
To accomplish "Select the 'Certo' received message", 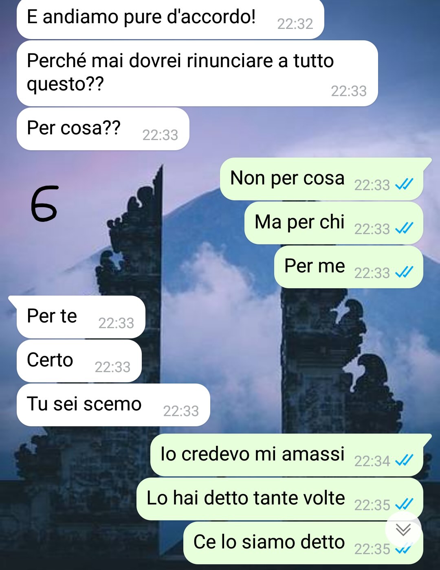I will [79, 361].
